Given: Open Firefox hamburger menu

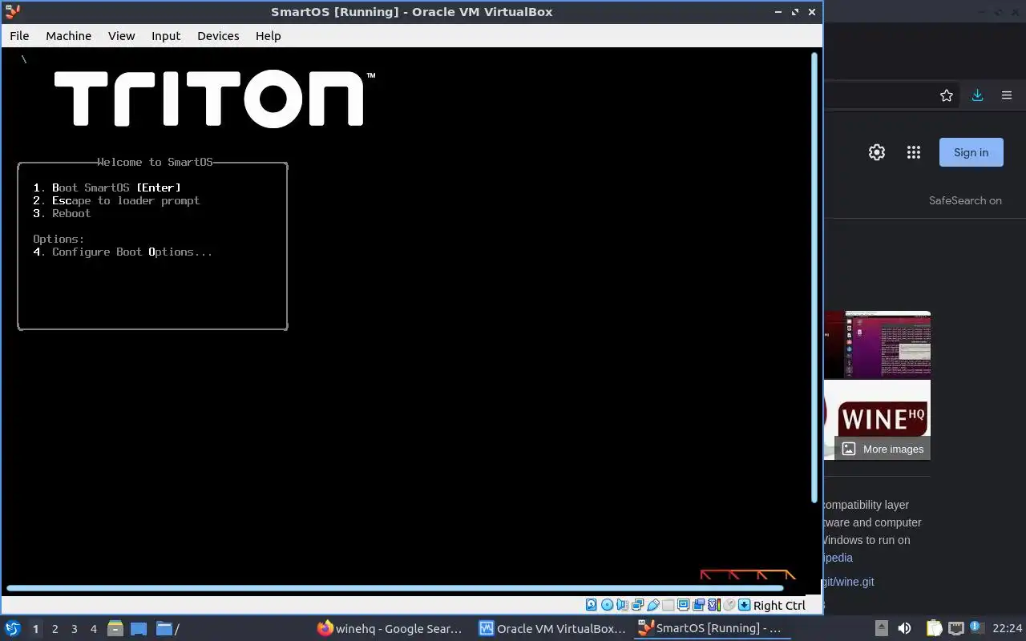Looking at the screenshot, I should click(x=1007, y=95).
